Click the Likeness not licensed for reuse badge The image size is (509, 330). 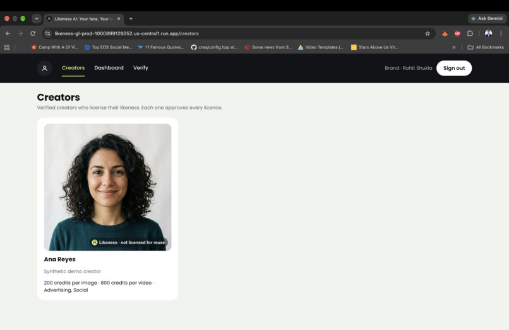tap(129, 242)
